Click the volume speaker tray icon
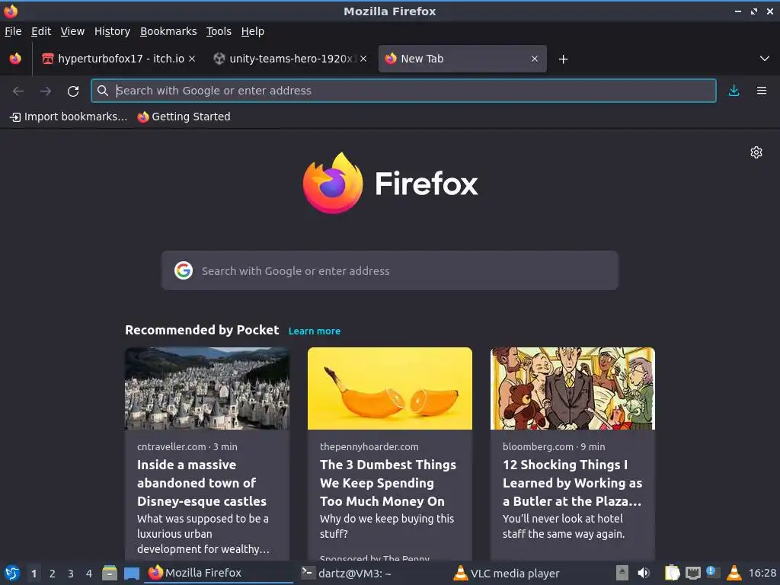This screenshot has height=585, width=780. point(643,573)
